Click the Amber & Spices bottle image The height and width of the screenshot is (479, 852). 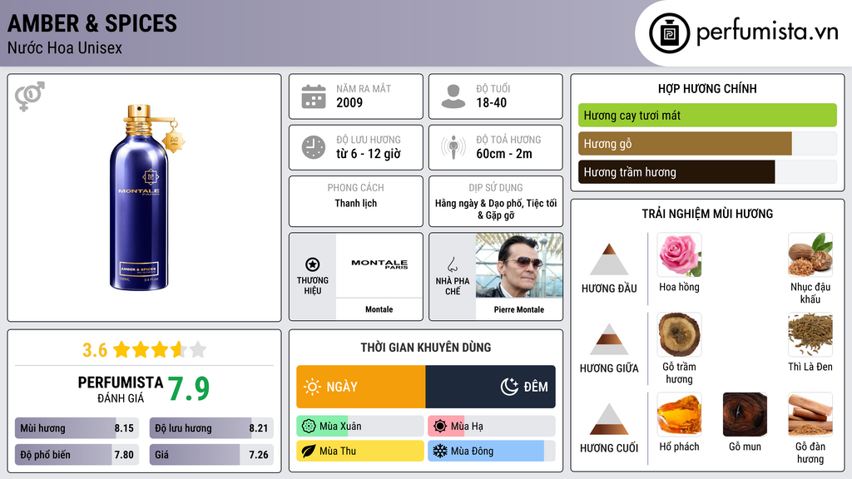pyautogui.click(x=145, y=197)
